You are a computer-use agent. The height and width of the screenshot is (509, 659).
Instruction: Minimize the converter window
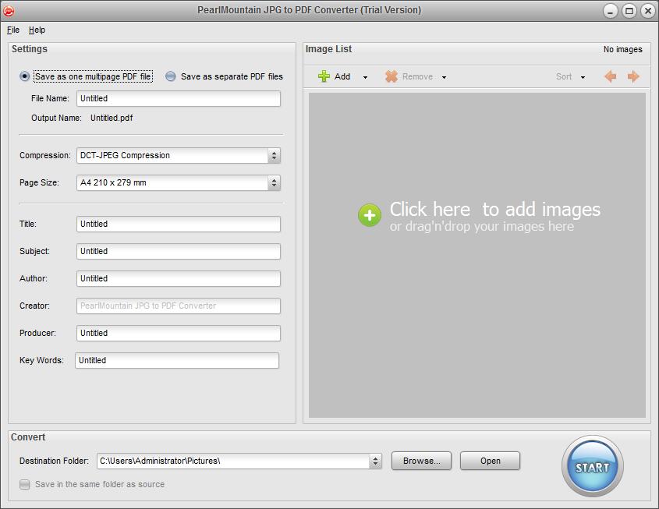[610, 11]
